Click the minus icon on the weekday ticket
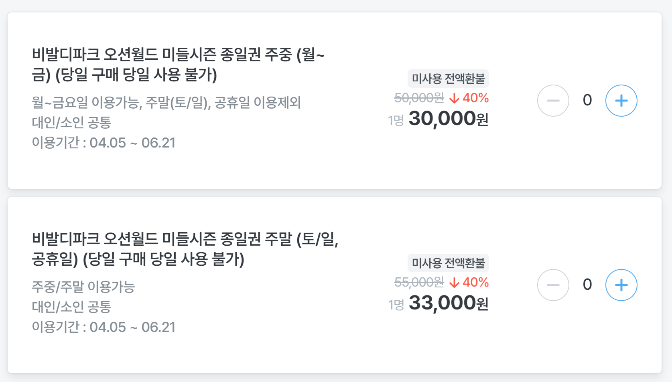Viewport: 672px width, 382px height. 553,101
